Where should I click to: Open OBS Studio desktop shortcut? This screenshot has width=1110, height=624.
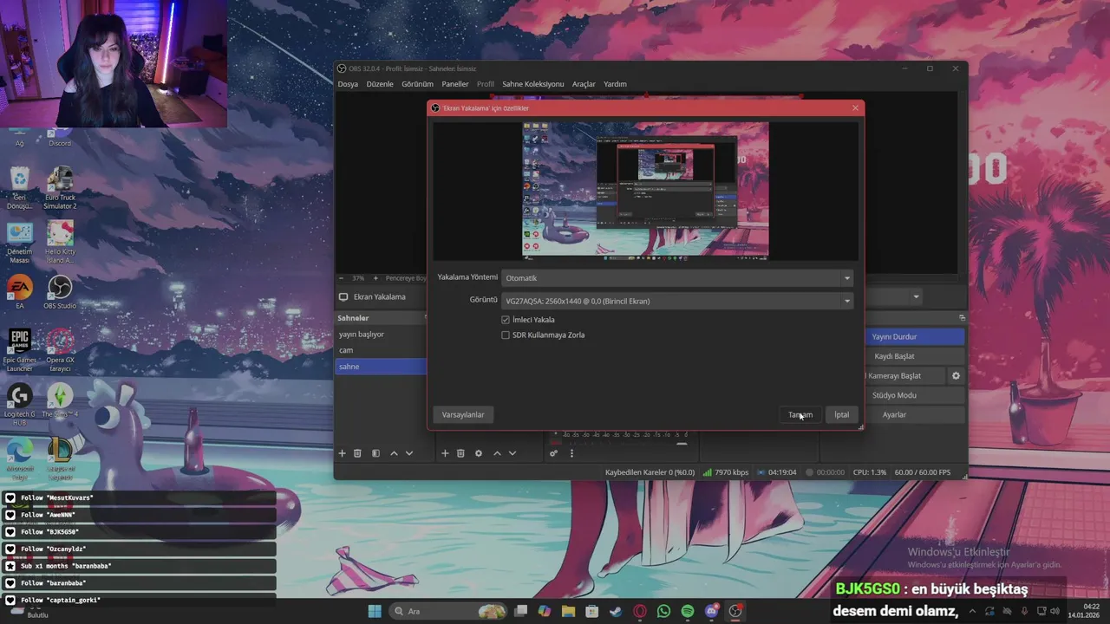pyautogui.click(x=60, y=292)
